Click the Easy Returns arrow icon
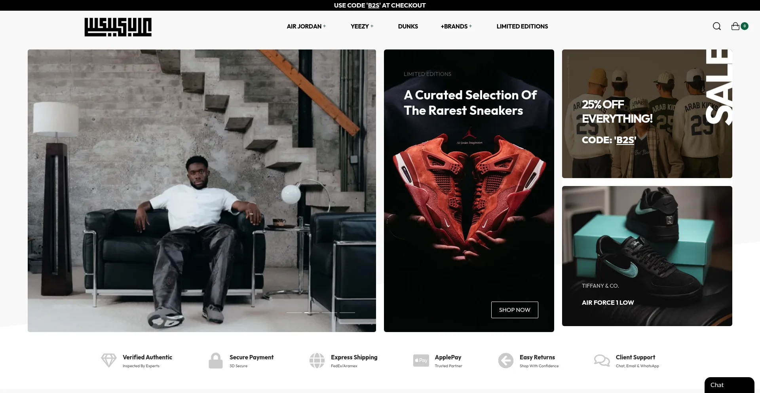Image resolution: width=760 pixels, height=393 pixels. point(505,361)
